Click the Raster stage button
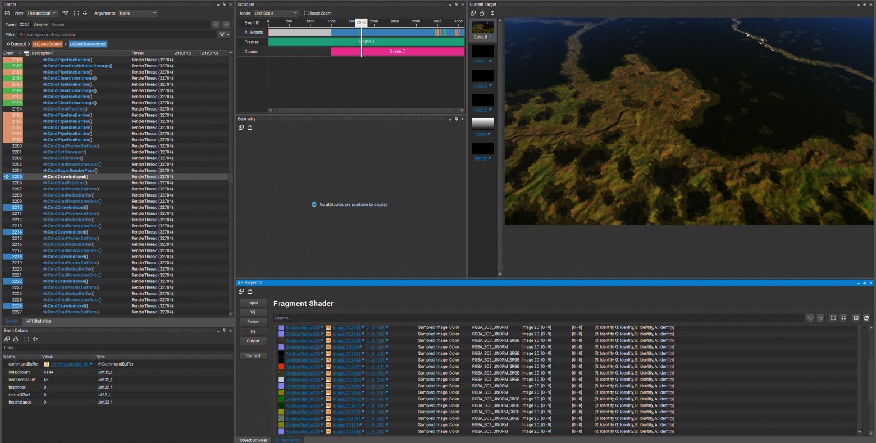The image size is (876, 443). coord(253,322)
